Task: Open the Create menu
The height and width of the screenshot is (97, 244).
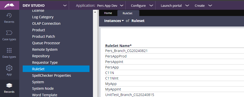Action: point(203,5)
